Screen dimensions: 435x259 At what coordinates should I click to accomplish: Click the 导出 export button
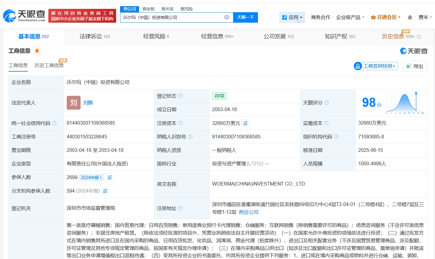coord(415,66)
